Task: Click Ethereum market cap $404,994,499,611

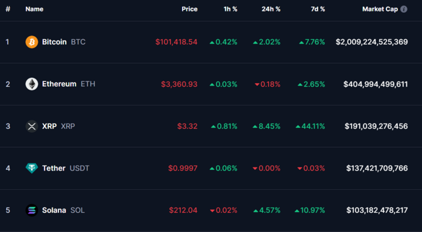Action: 376,84
